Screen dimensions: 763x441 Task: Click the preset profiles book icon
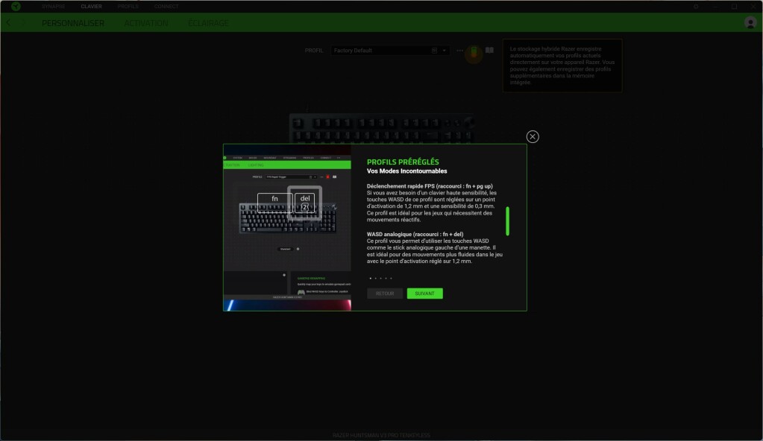[489, 50]
